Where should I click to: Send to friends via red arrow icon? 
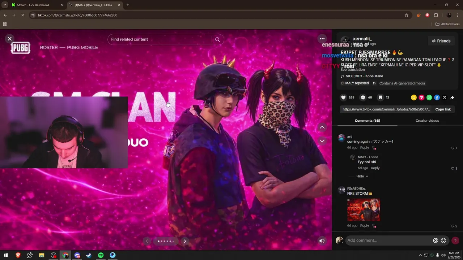[421, 97]
